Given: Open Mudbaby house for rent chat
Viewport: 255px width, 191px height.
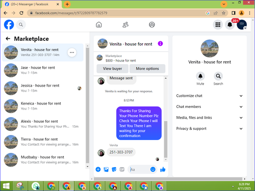Looking at the screenshot, I should 43,160.
